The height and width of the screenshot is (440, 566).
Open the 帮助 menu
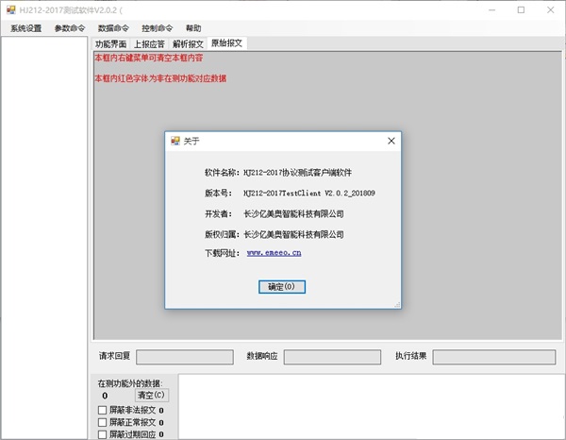click(193, 28)
